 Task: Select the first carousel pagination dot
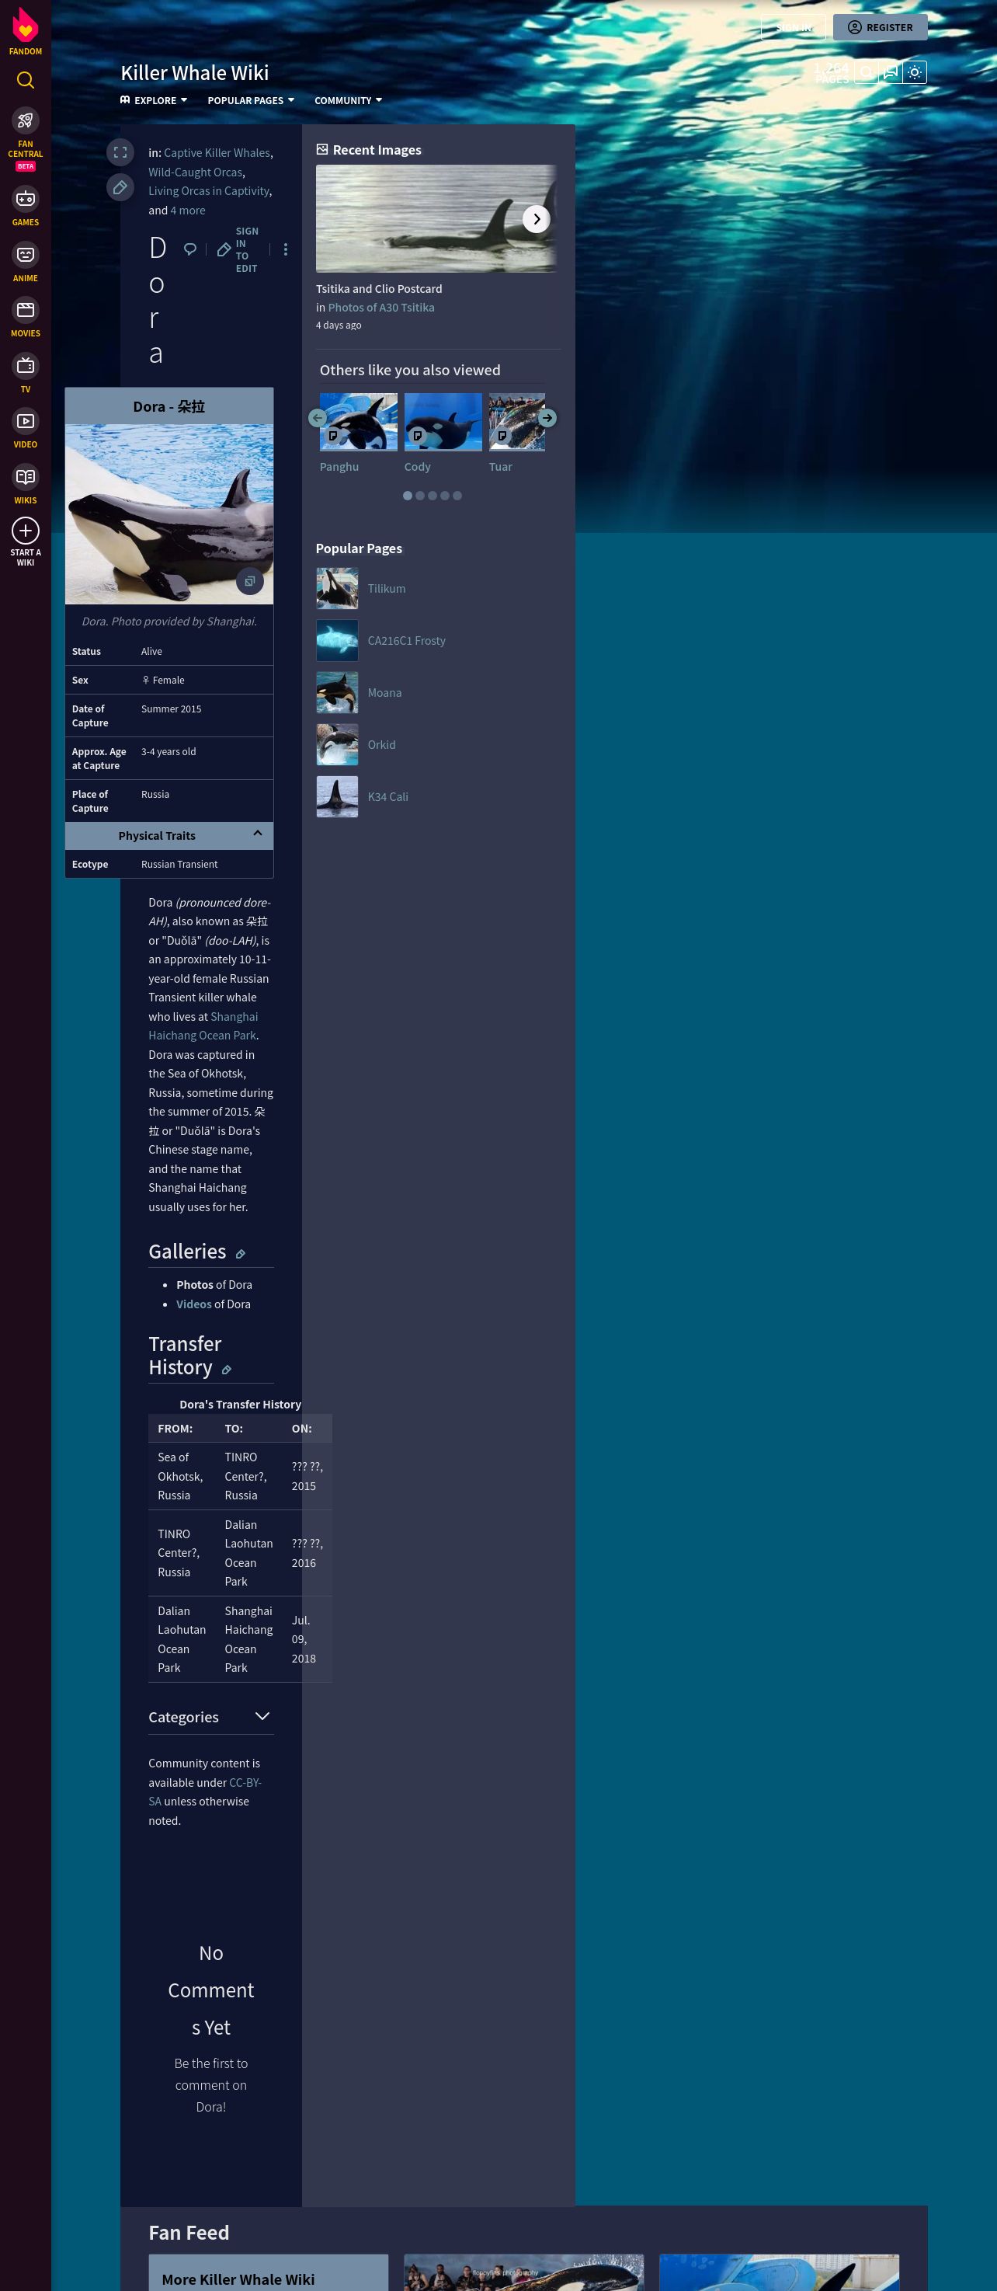[408, 496]
